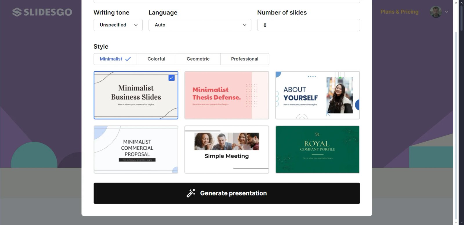Click the Number of slides field

tap(309, 25)
